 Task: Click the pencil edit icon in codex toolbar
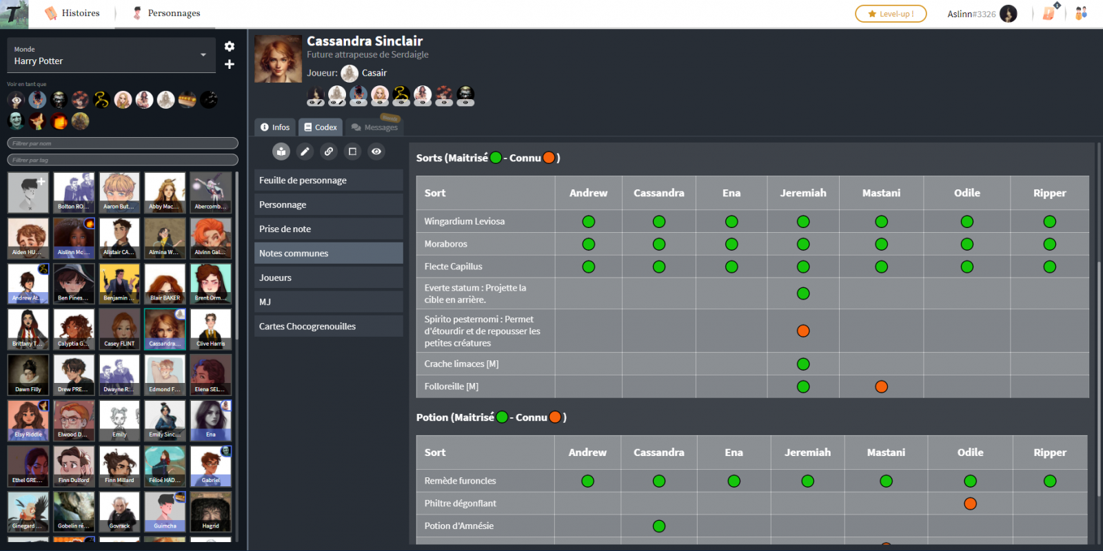(x=305, y=152)
